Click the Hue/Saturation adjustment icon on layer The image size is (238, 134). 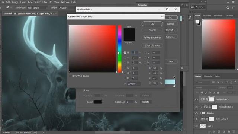(x=206, y=107)
